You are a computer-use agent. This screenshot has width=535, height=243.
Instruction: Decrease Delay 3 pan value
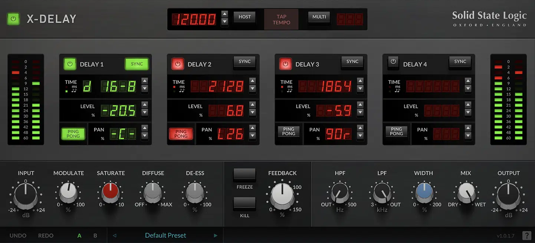coord(360,136)
